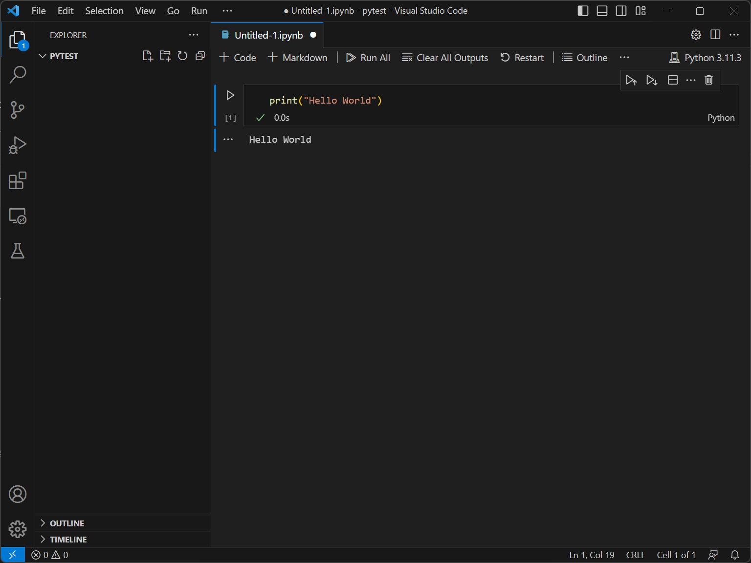Open the Run and Debug view
Screen dimensions: 751x563
[18, 145]
